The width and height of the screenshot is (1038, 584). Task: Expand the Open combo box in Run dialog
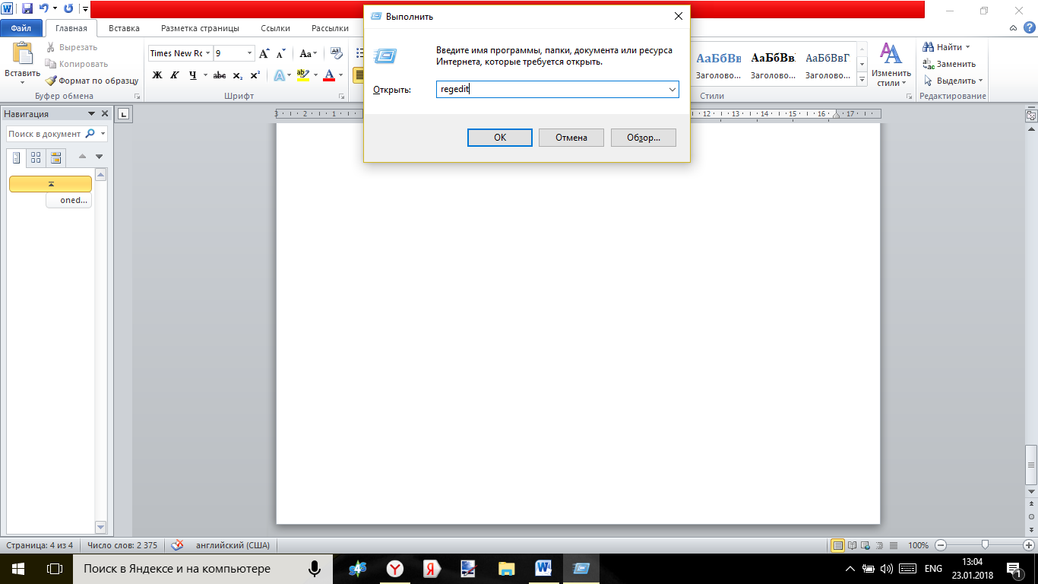tap(672, 90)
